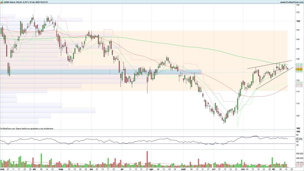The image size is (304, 171).
Task: Click the blue horizontal support zone
Action: pos(89,72)
